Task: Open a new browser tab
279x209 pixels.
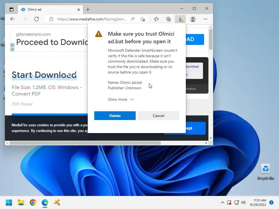Action: [x=88, y=10]
